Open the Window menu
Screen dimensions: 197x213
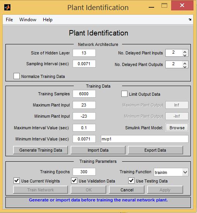click(28, 20)
